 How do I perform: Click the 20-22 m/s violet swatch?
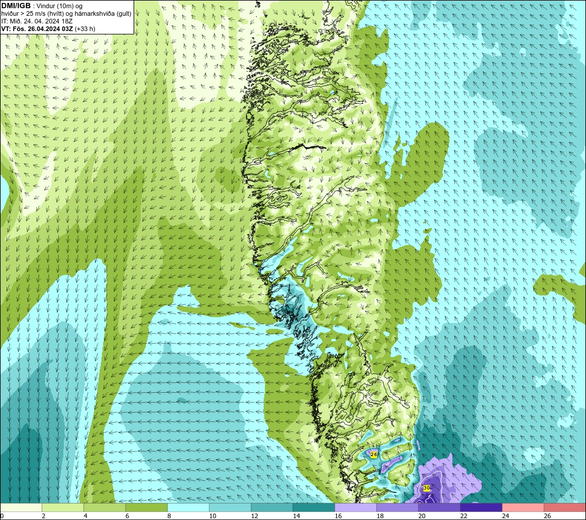439,507
